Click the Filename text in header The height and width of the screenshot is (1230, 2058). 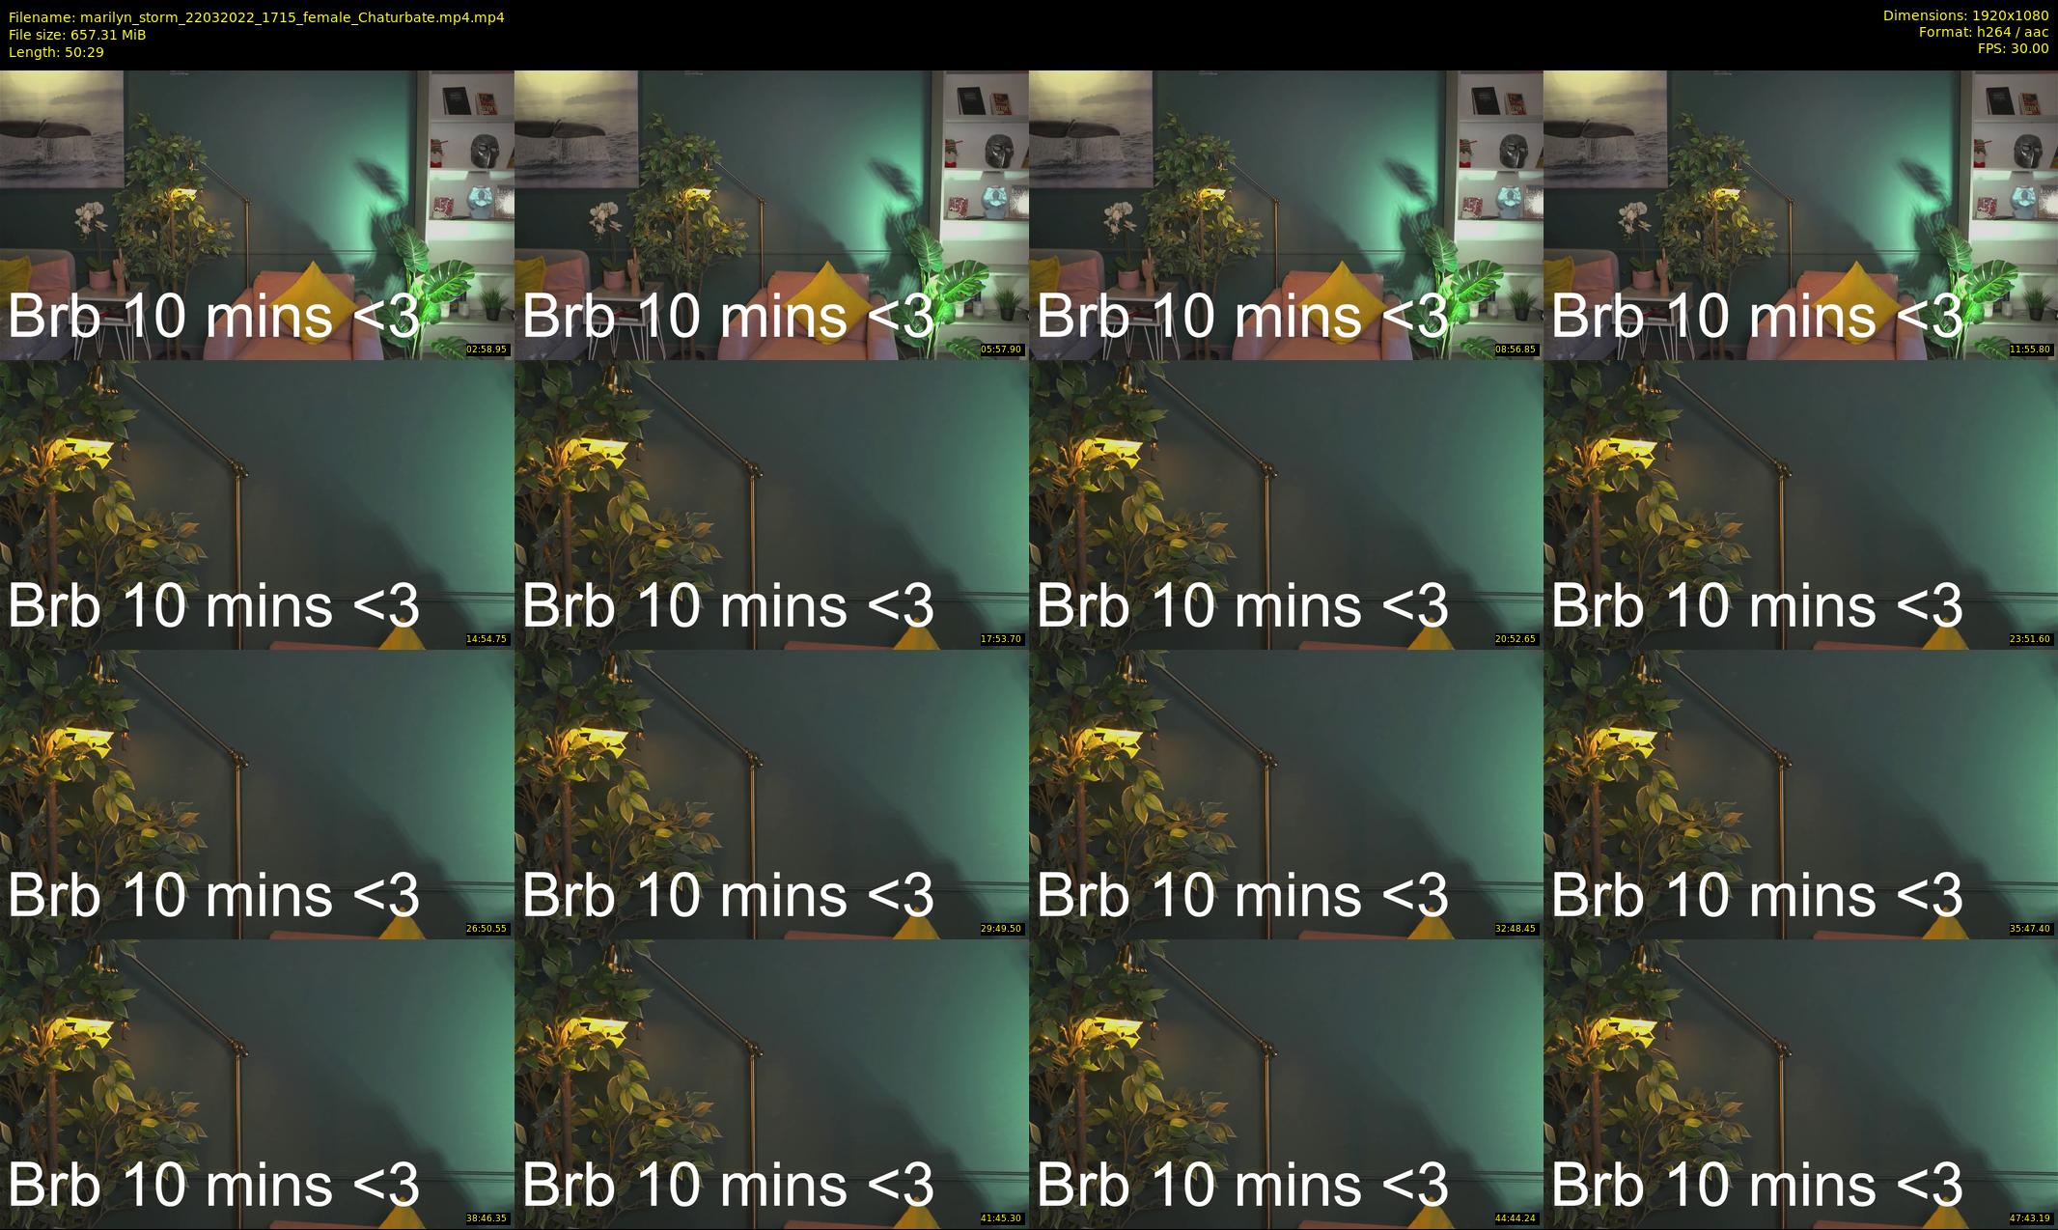point(256,17)
